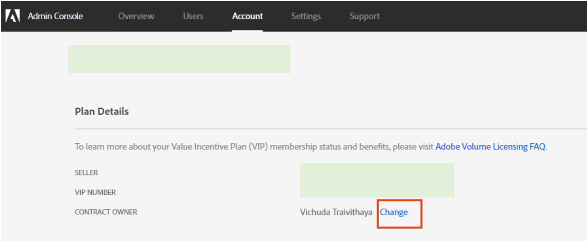
Task: Click Change next to contract owner
Action: tap(394, 212)
